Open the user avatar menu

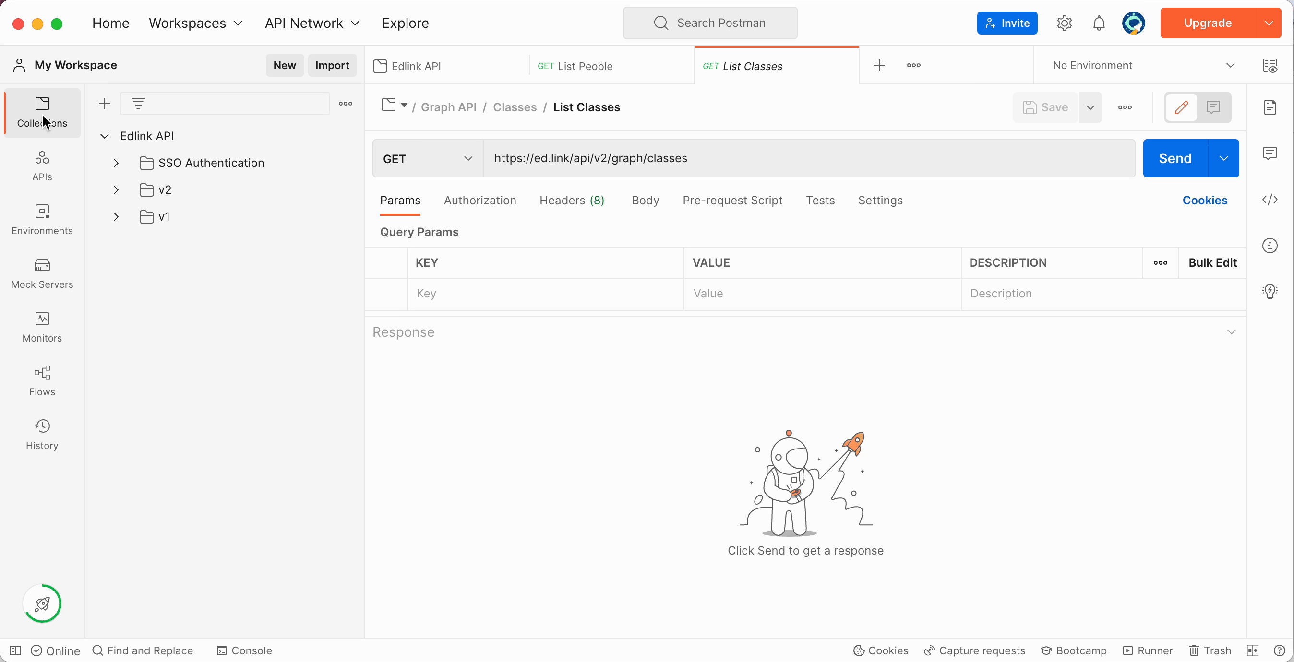click(1134, 23)
